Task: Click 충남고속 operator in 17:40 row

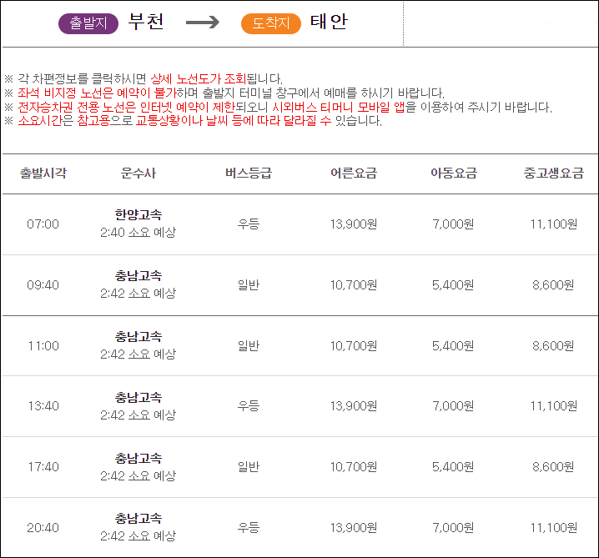Action: click(x=138, y=458)
